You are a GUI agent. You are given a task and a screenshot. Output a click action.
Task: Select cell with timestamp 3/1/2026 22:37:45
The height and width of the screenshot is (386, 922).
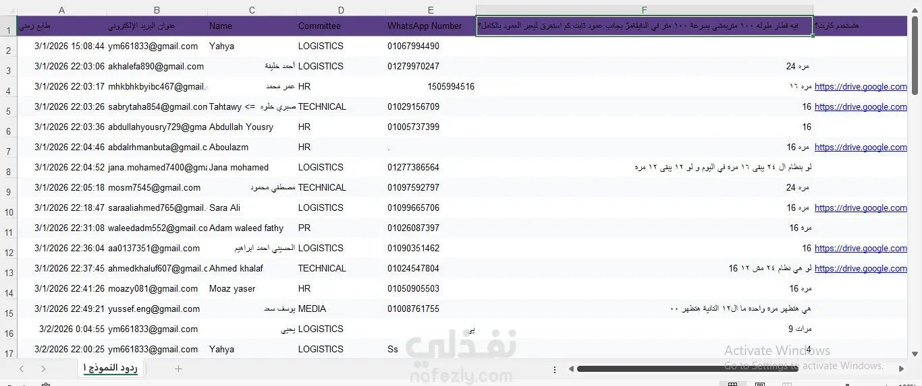coord(62,268)
